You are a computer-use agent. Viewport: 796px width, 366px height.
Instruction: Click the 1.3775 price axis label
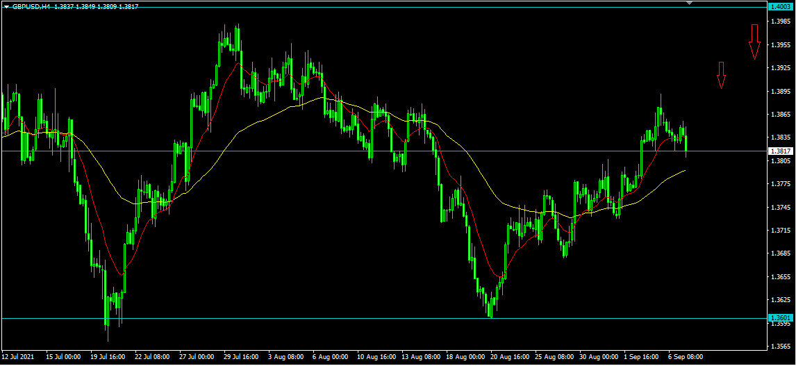click(781, 184)
